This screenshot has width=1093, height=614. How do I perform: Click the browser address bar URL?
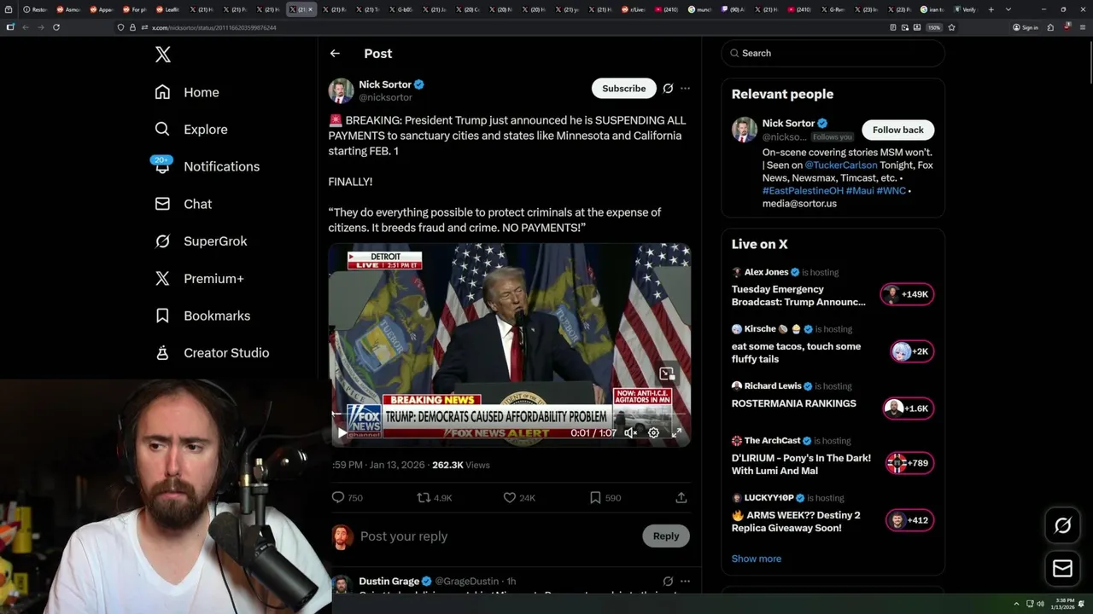coord(213,27)
